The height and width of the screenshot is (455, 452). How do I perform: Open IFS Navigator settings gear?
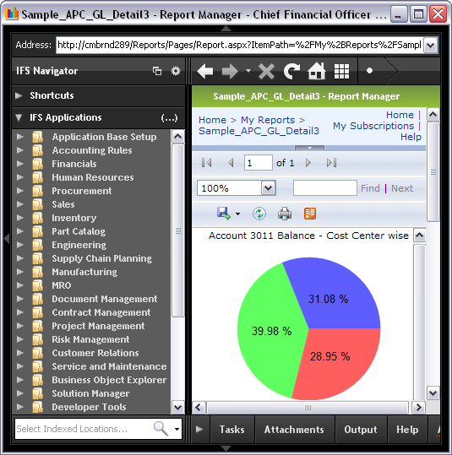[176, 71]
